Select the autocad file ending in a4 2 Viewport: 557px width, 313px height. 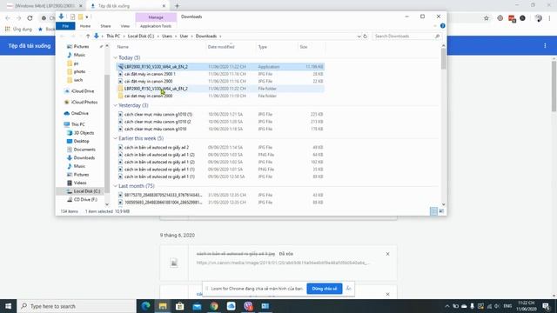click(x=220, y=147)
